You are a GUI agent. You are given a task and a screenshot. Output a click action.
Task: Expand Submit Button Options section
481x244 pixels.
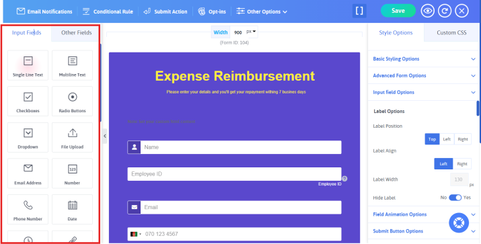point(423,231)
